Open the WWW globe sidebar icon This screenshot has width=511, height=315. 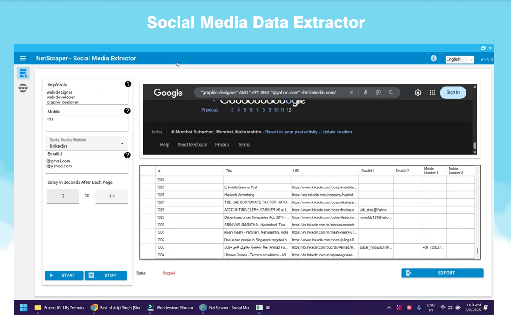click(23, 88)
